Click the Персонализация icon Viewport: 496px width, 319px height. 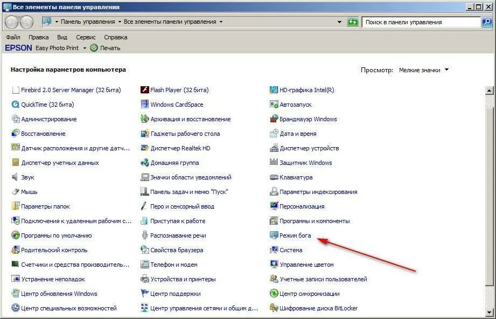click(274, 206)
